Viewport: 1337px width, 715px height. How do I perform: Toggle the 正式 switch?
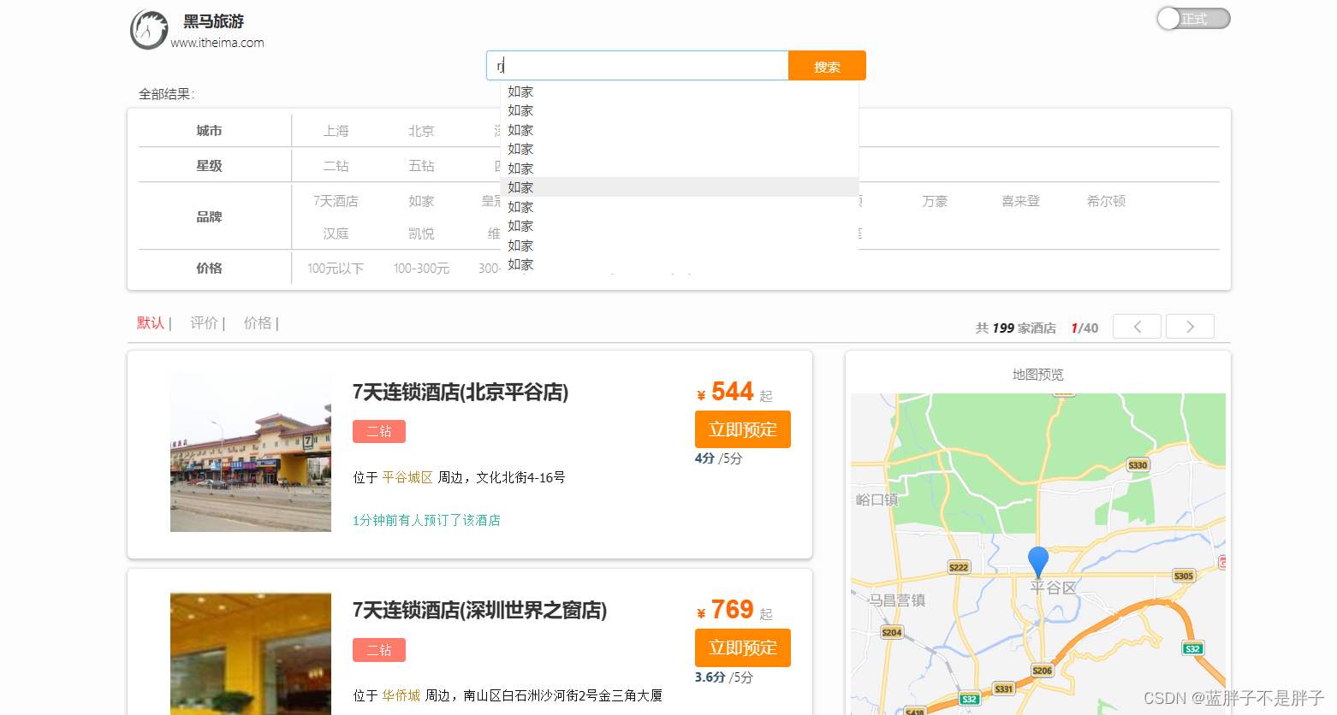1193,19
